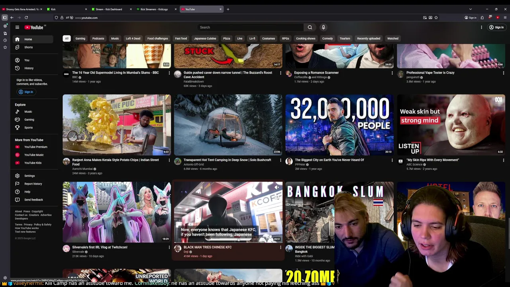The width and height of the screenshot is (510, 287).
Task: Open the Aamchi Mumbai channel link
Action: 82,169
